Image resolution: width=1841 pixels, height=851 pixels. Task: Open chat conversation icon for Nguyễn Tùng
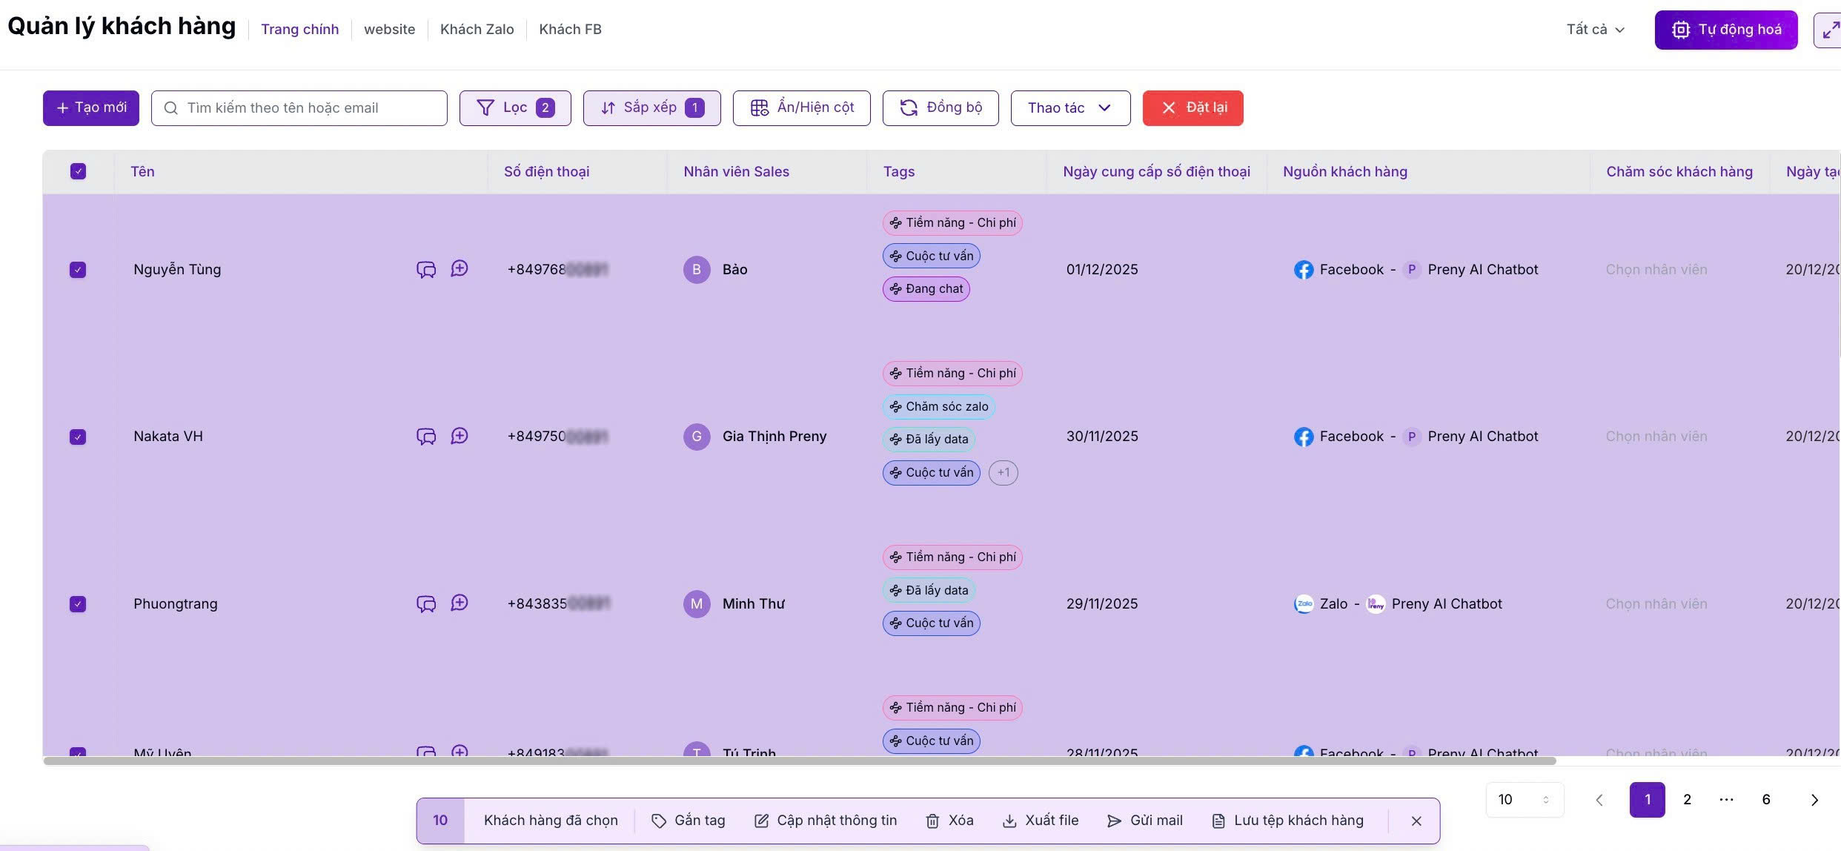pos(426,270)
